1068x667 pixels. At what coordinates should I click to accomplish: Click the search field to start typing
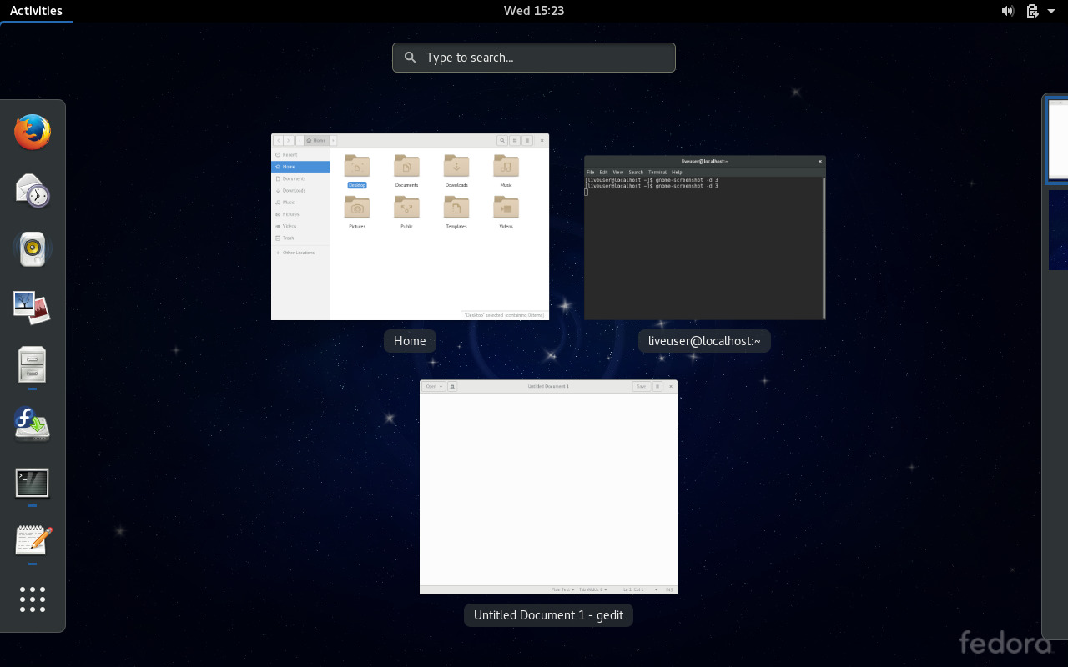533,58
